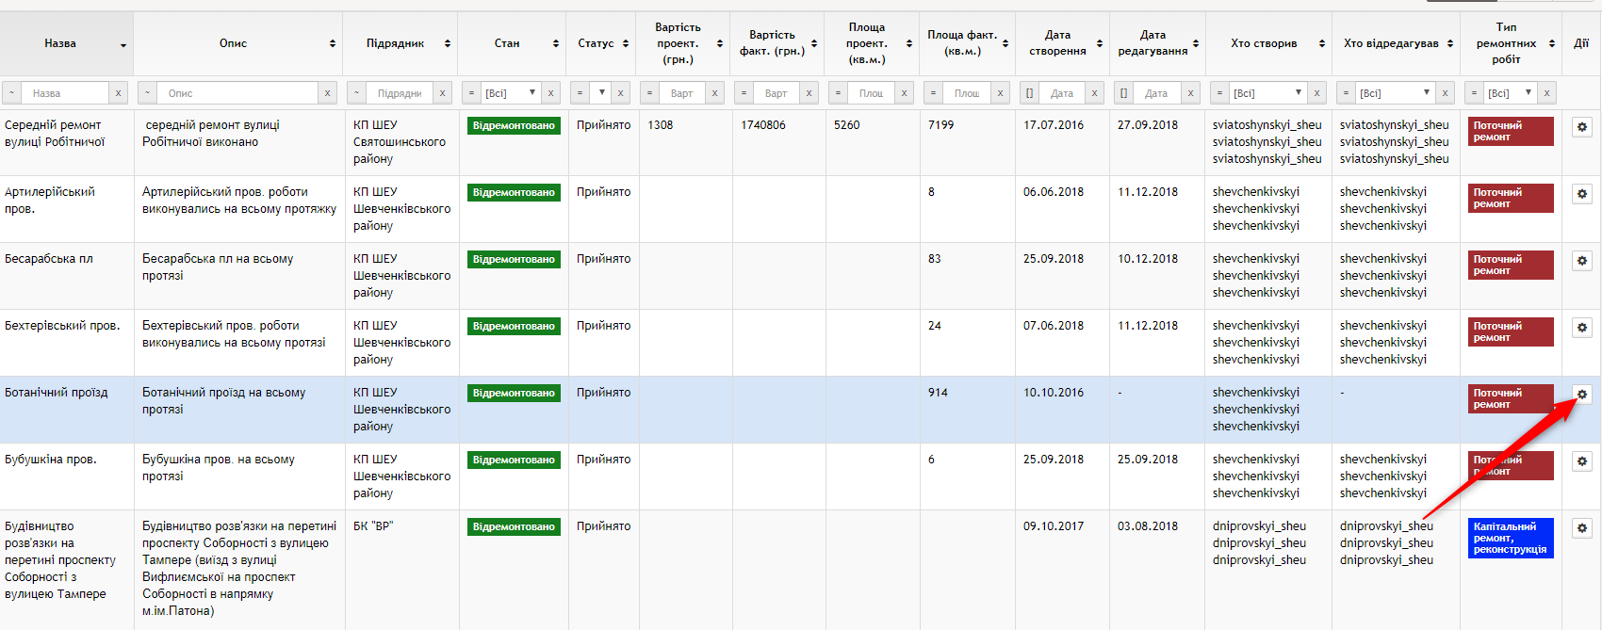This screenshot has width=1602, height=630.
Task: Open gear actions for Ботанічний проїзд row
Action: pyautogui.click(x=1581, y=395)
